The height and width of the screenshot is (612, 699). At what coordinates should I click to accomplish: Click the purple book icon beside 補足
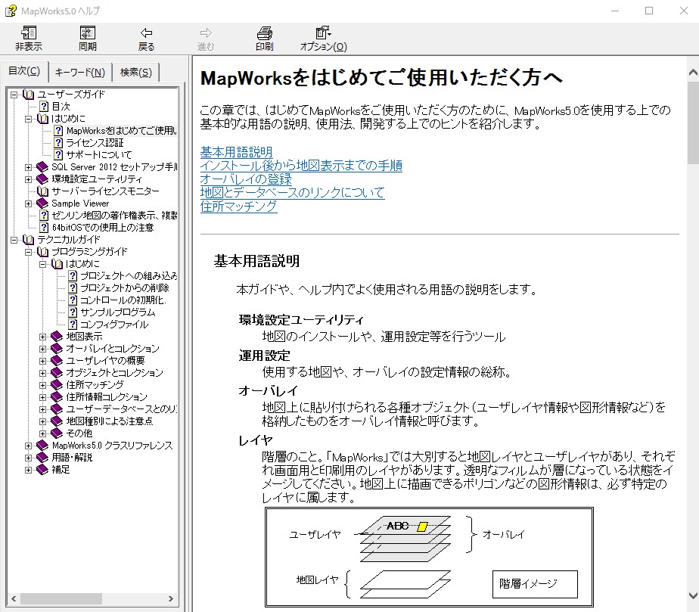pyautogui.click(x=42, y=469)
